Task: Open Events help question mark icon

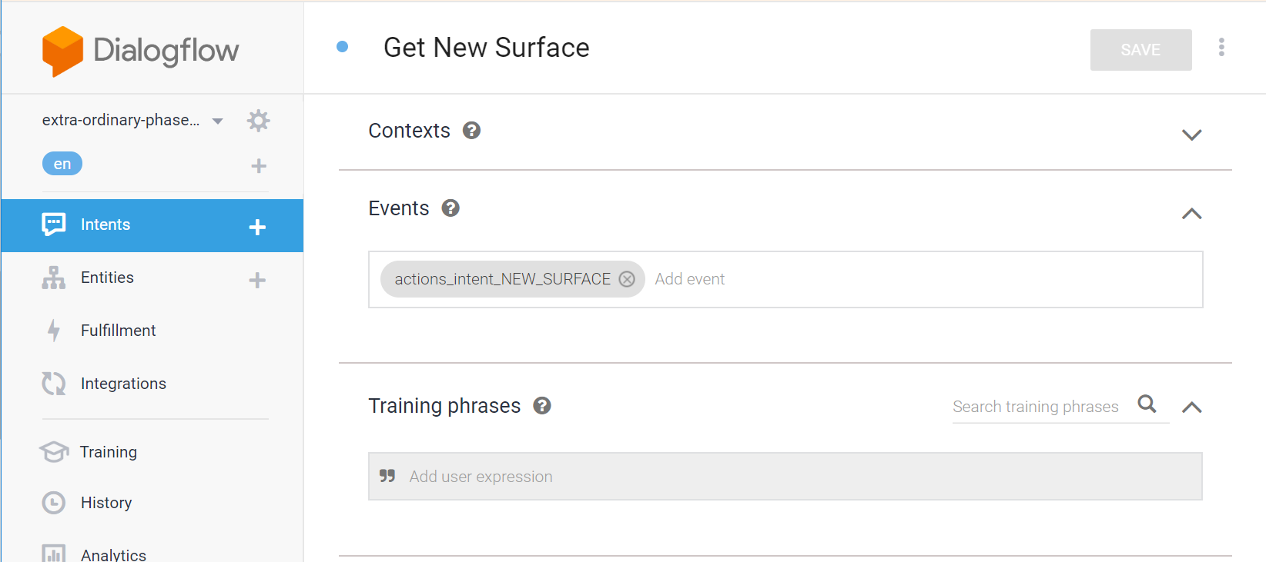Action: coord(450,208)
